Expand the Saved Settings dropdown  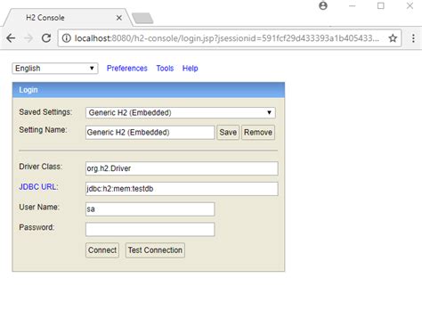[x=181, y=112]
